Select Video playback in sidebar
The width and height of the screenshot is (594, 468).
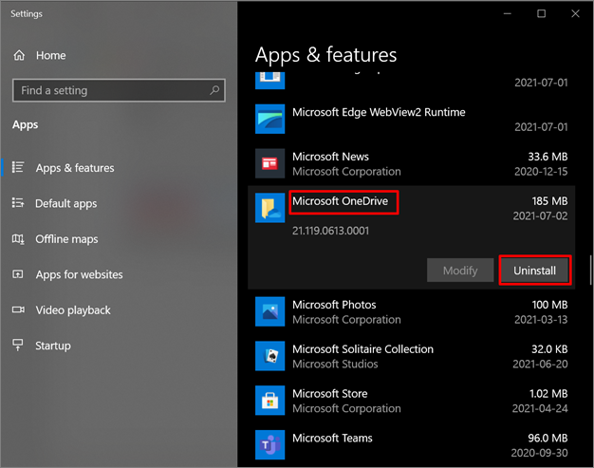[x=73, y=310]
